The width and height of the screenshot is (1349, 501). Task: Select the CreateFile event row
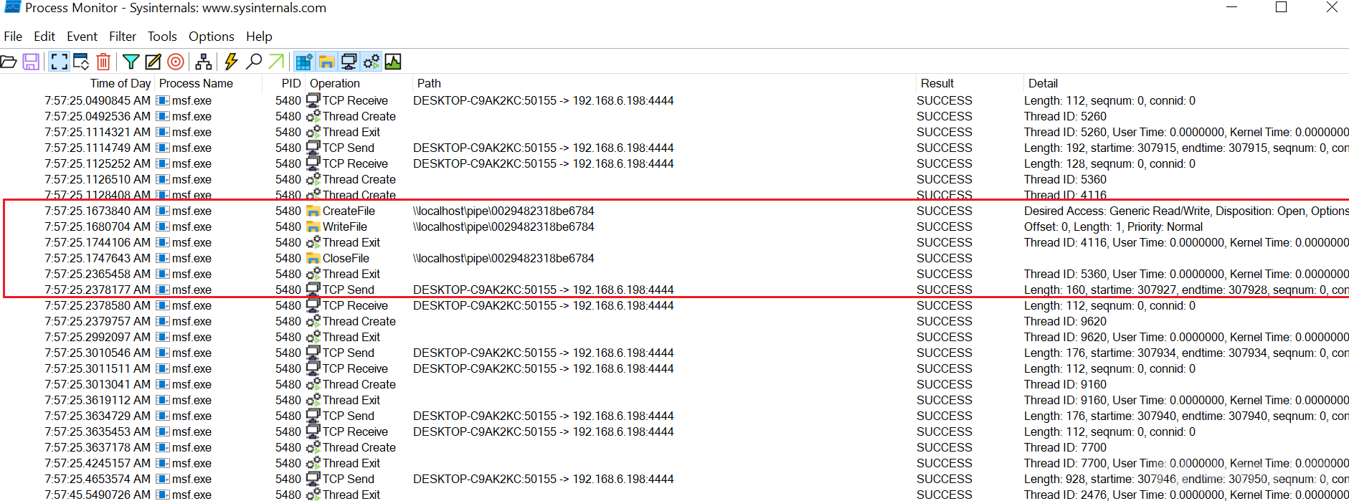(x=674, y=211)
